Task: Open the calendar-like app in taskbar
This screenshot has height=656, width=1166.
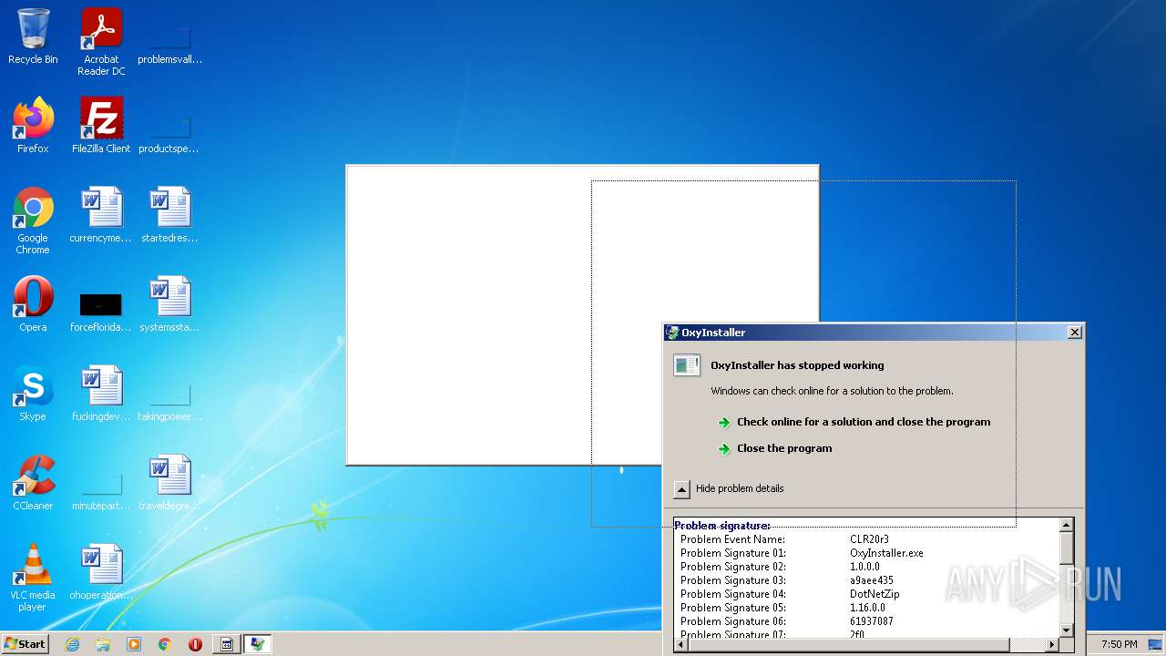Action: coord(227,644)
